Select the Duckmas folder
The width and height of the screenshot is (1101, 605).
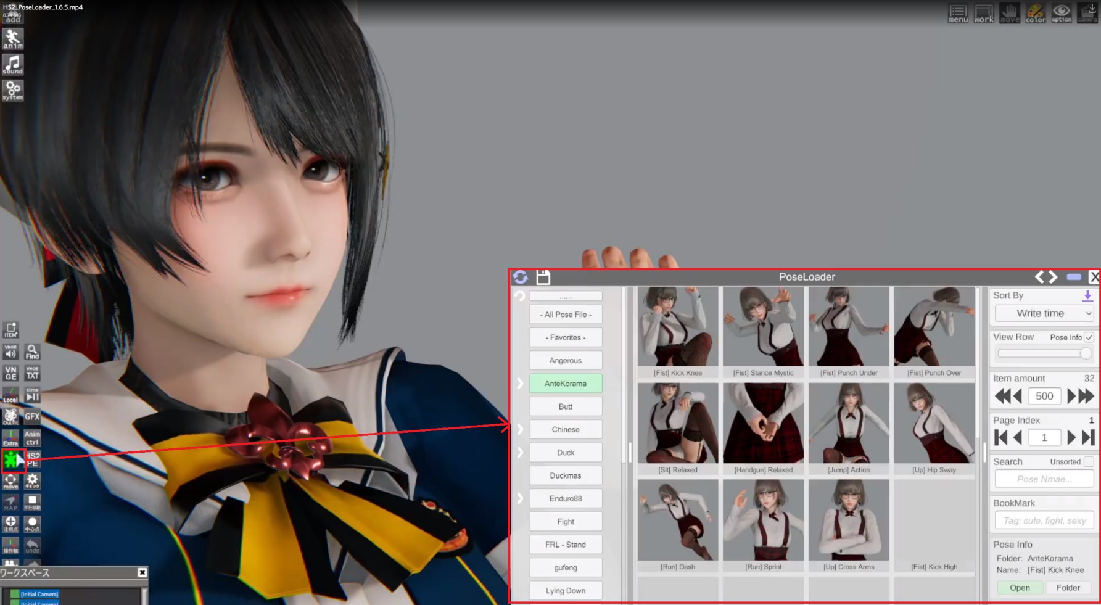(x=566, y=475)
